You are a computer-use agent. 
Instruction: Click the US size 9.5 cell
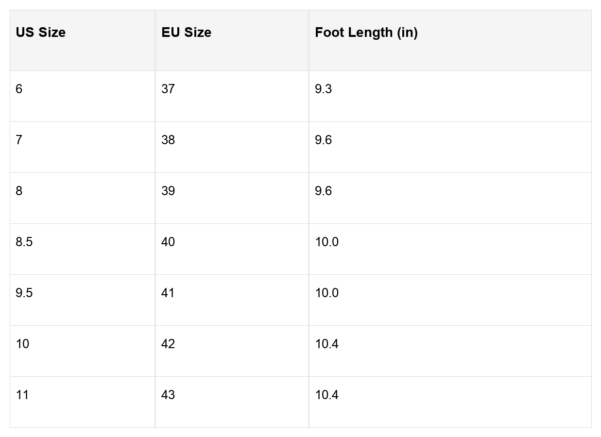24,293
